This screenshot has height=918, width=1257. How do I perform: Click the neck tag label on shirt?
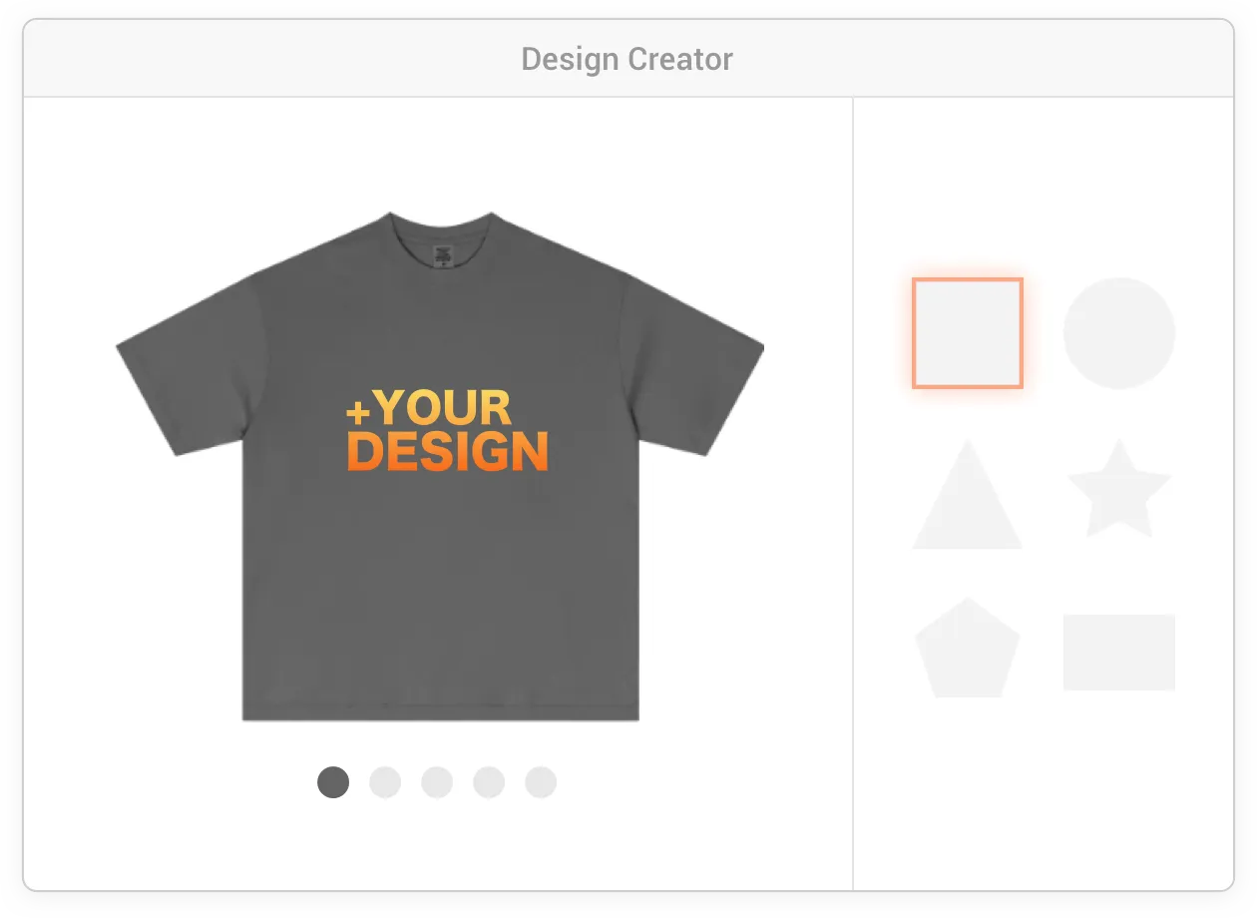point(441,252)
